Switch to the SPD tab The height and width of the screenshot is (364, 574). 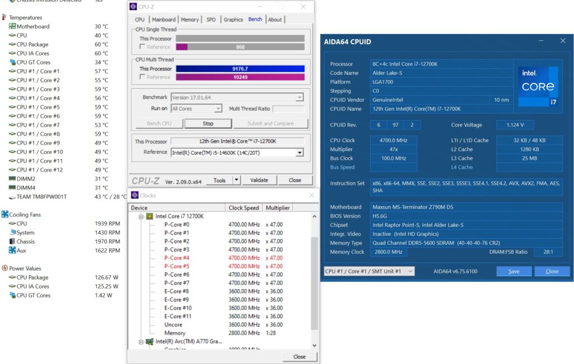[211, 20]
